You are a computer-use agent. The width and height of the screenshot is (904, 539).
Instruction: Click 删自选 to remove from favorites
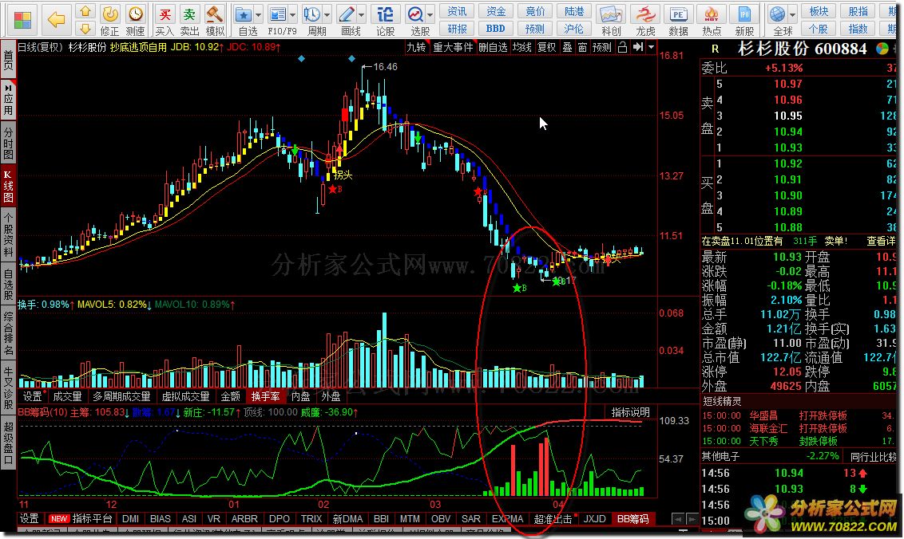click(493, 47)
